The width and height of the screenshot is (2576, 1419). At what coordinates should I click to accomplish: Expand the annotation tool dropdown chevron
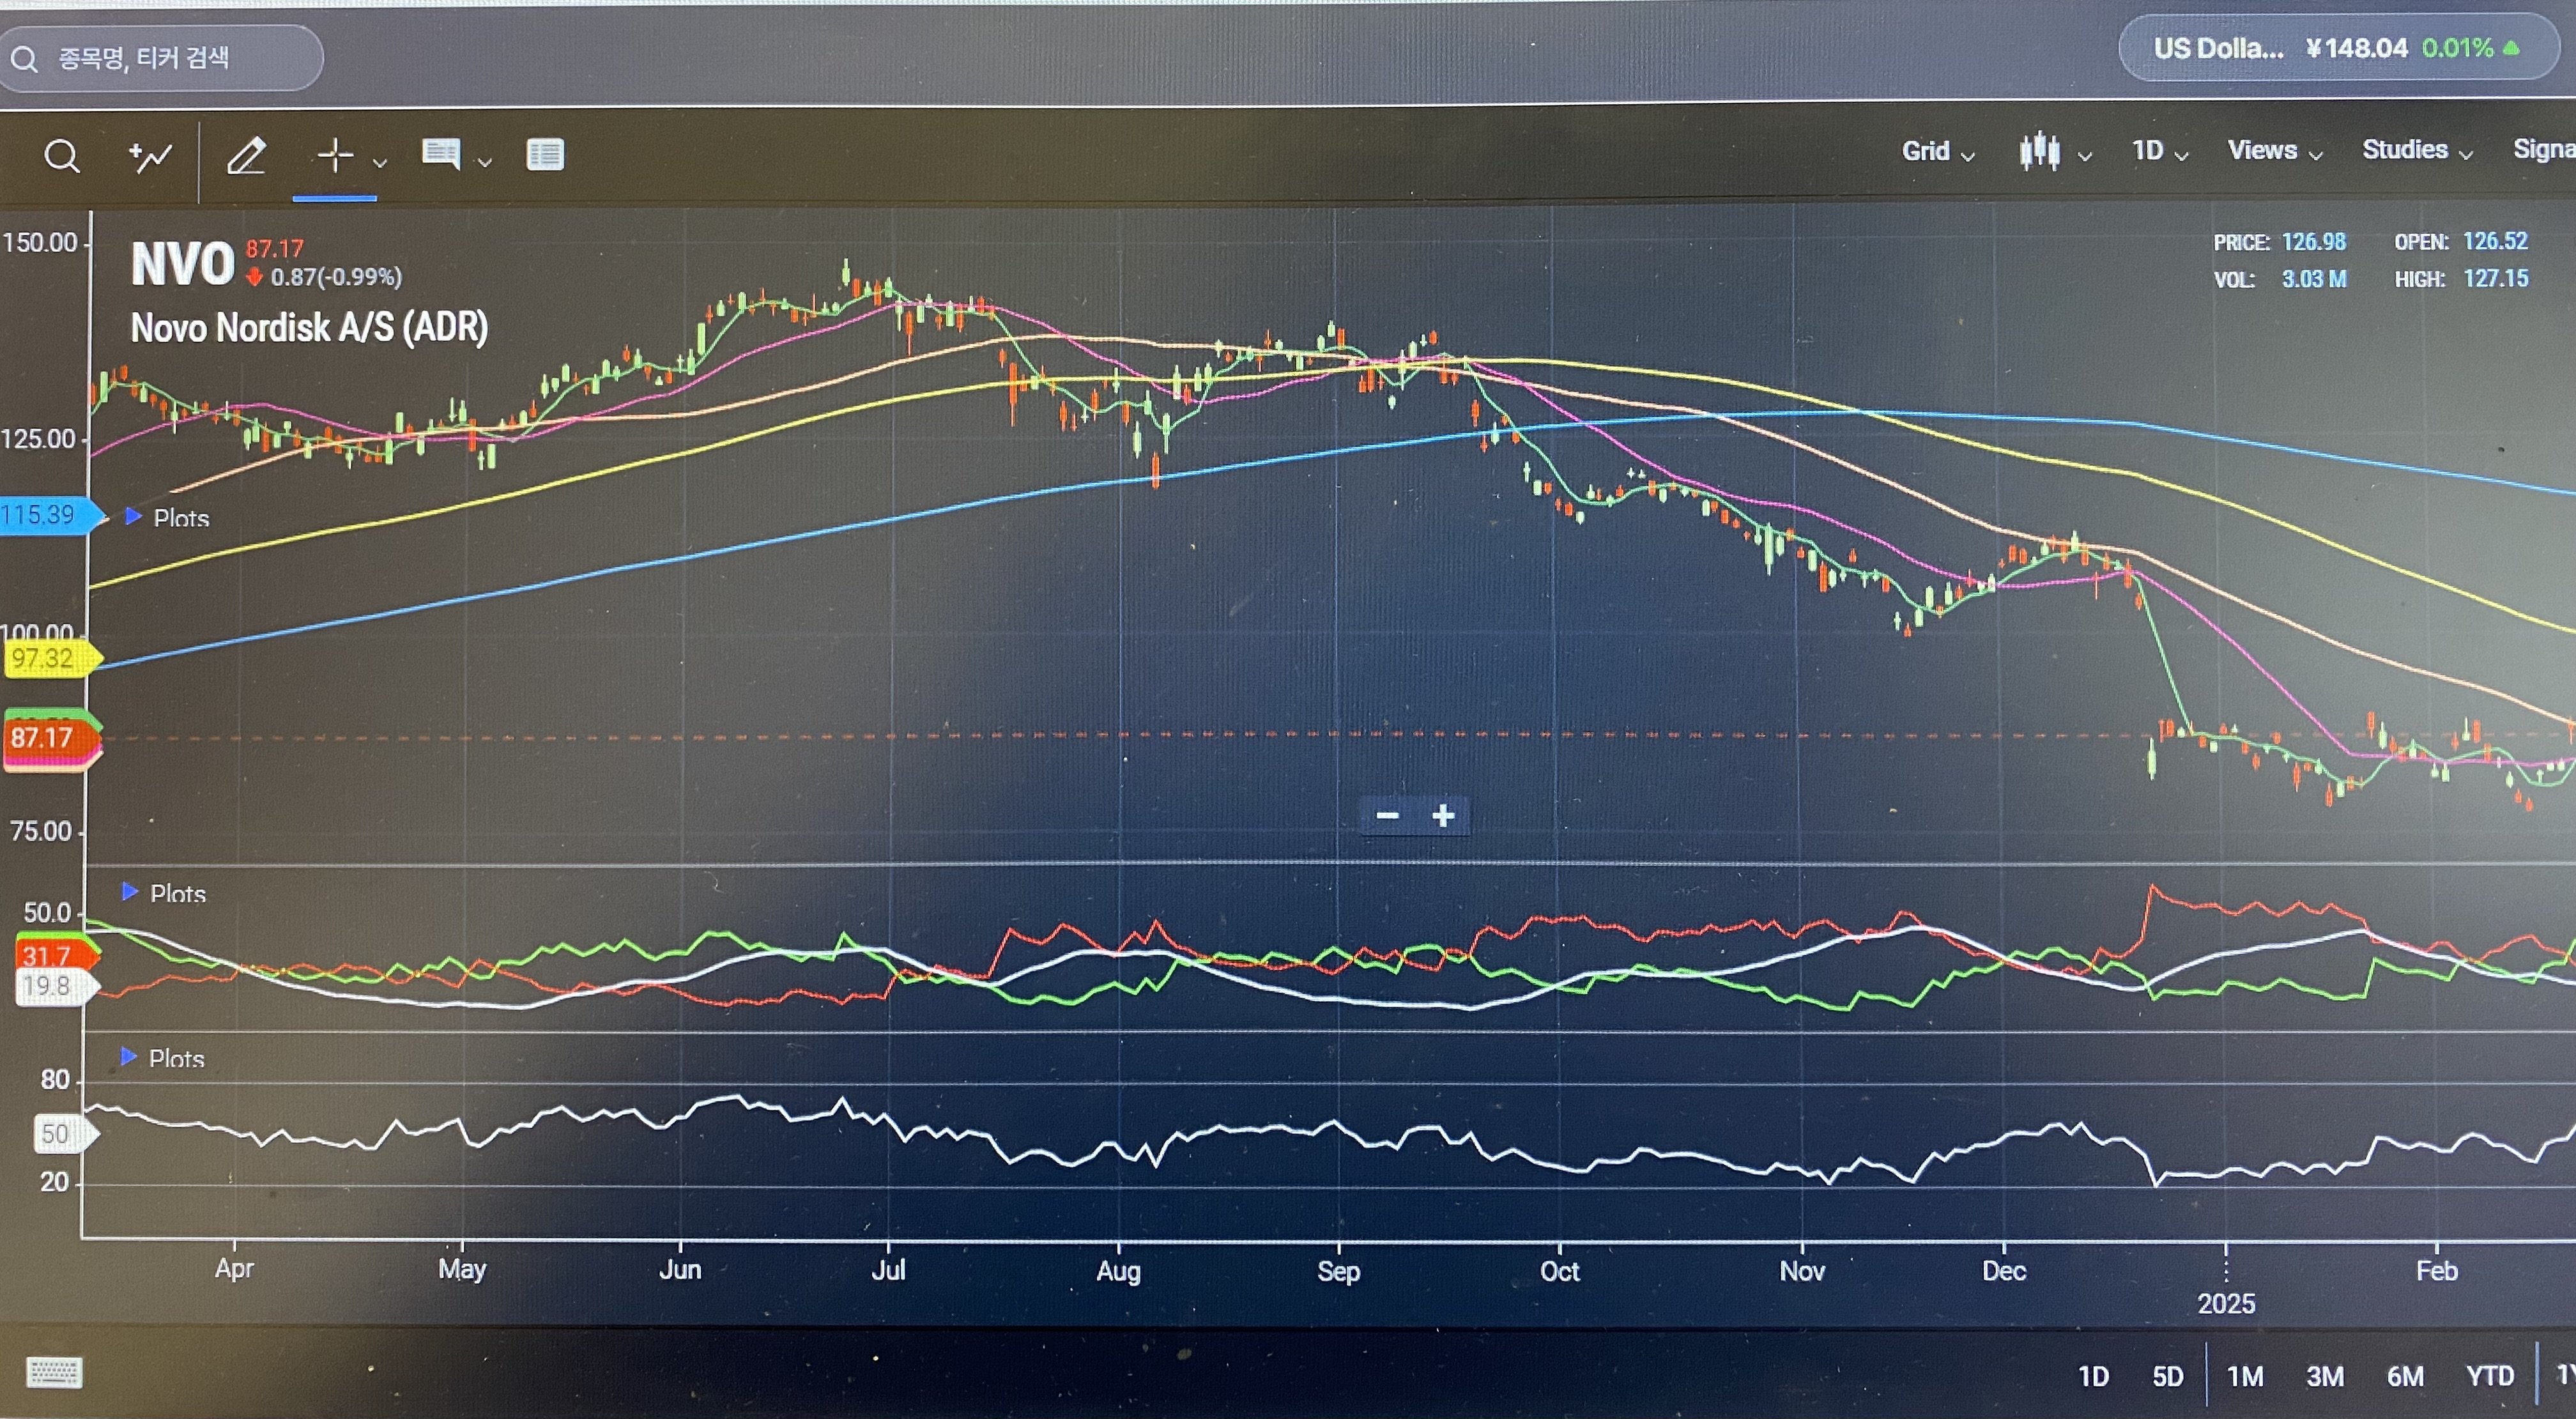[485, 162]
